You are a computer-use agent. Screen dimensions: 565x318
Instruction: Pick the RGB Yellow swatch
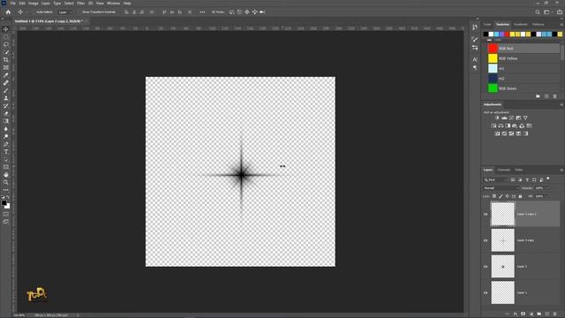click(x=493, y=58)
